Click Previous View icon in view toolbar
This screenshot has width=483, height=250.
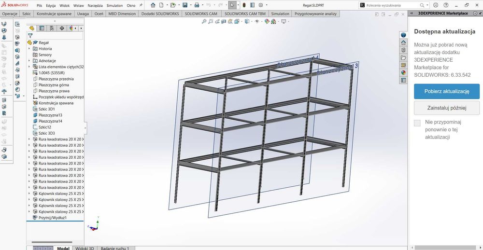(x=217, y=21)
